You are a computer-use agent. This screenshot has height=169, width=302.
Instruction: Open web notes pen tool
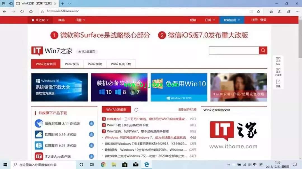pyautogui.click(x=280, y=11)
